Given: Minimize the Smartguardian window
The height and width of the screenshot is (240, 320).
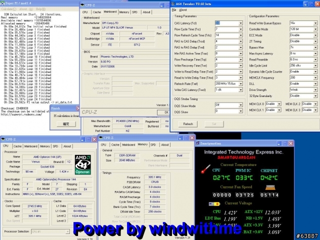Looking at the screenshot, I should coord(279,143).
